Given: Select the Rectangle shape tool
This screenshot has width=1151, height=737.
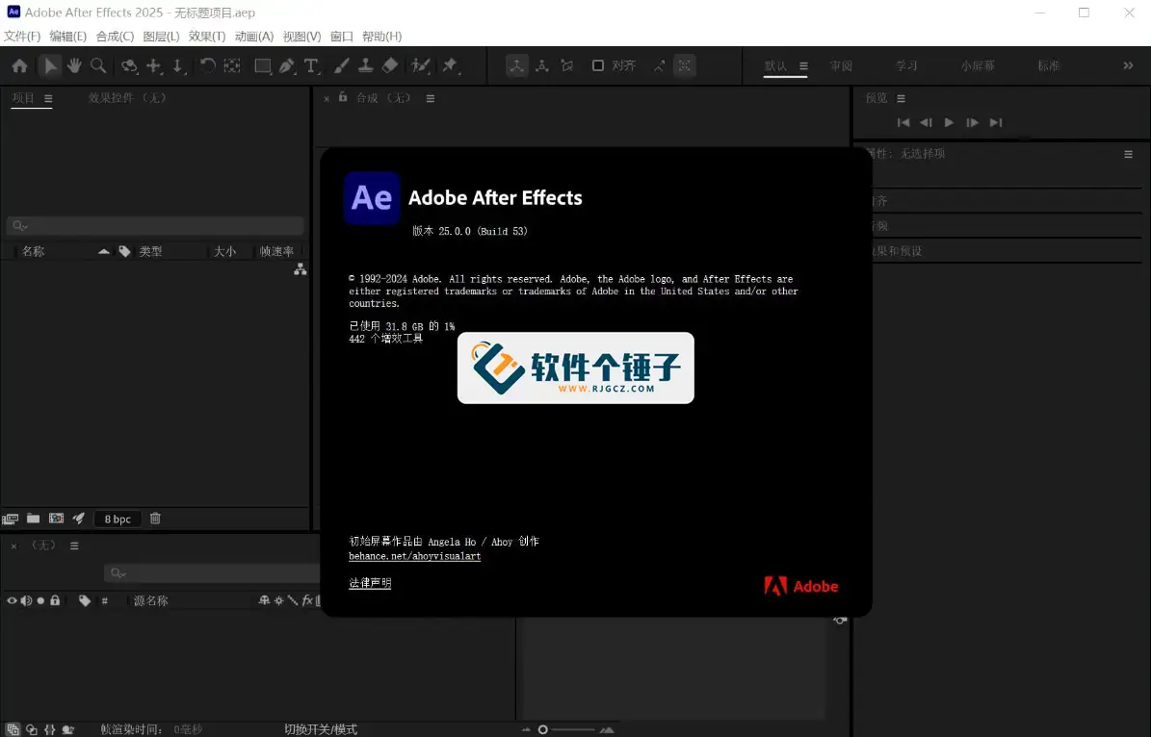Looking at the screenshot, I should pos(263,66).
